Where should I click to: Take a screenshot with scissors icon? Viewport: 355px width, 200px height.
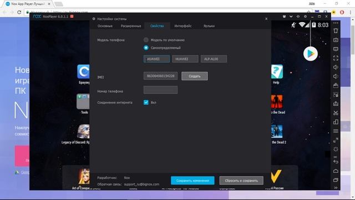pos(336,113)
